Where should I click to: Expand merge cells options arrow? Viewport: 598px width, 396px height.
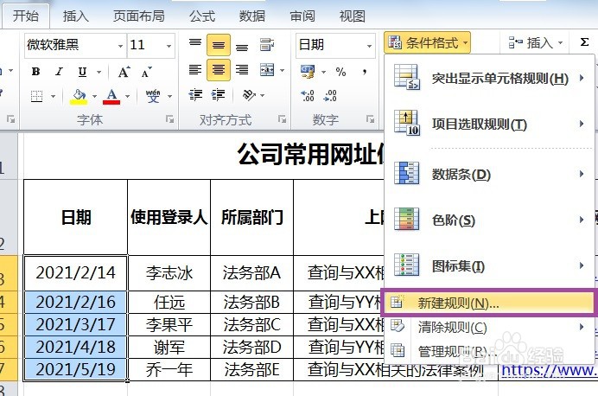283,70
